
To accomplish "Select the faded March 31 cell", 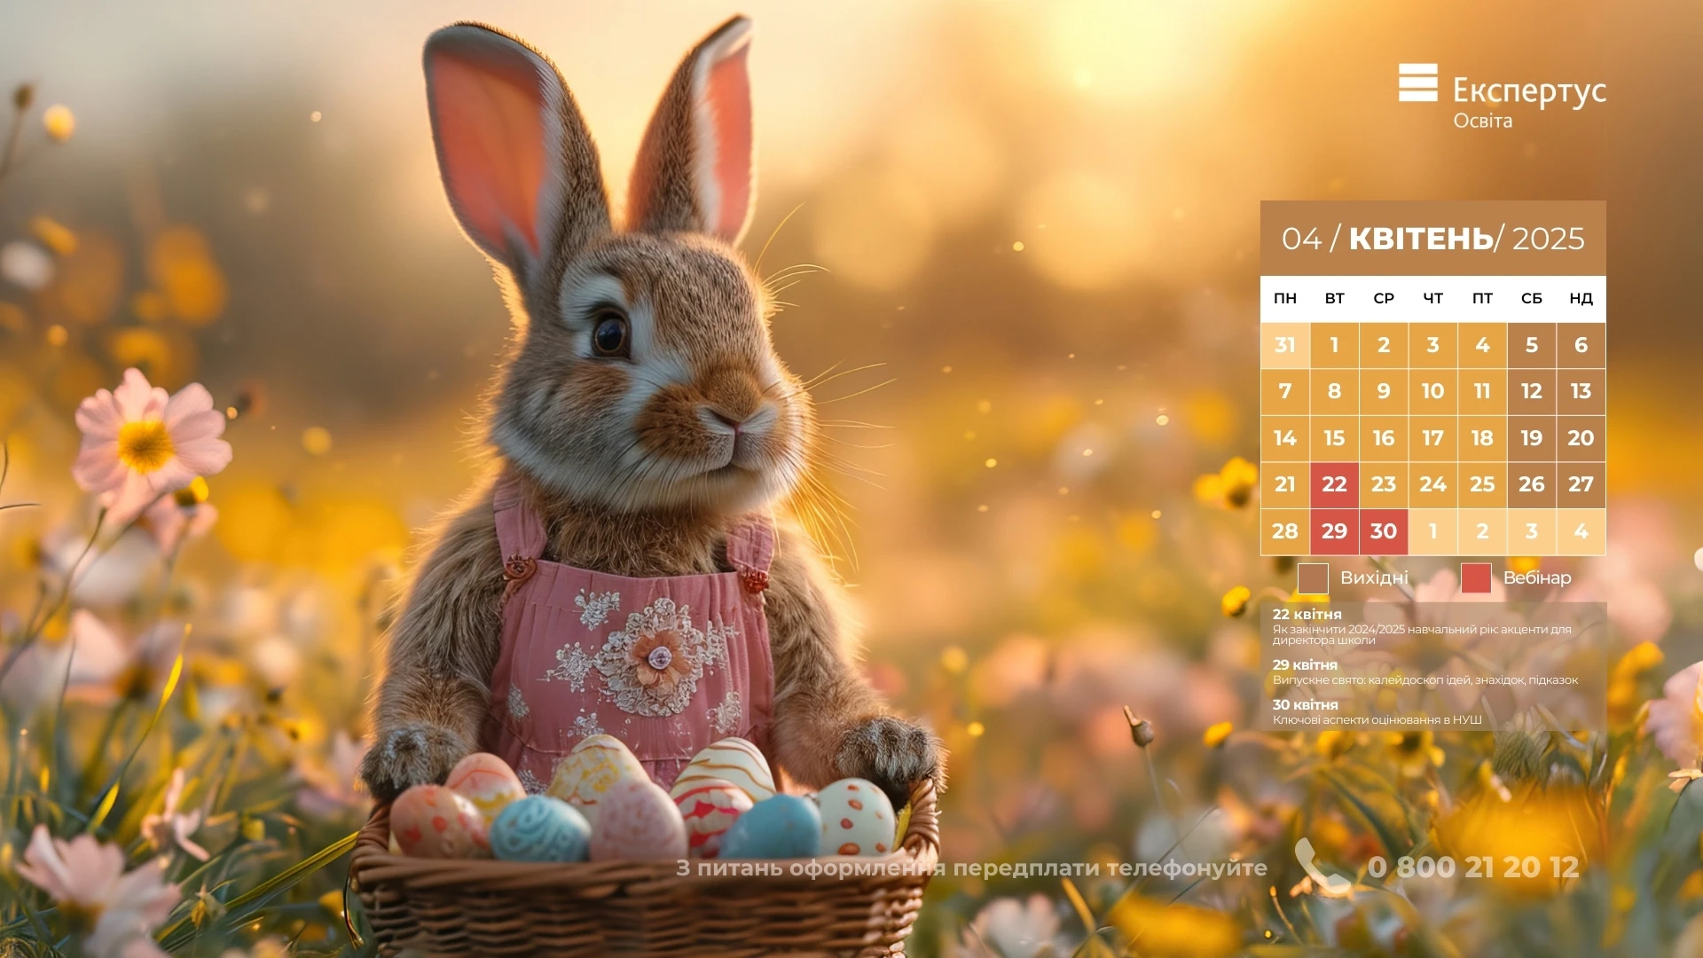I will (1284, 345).
